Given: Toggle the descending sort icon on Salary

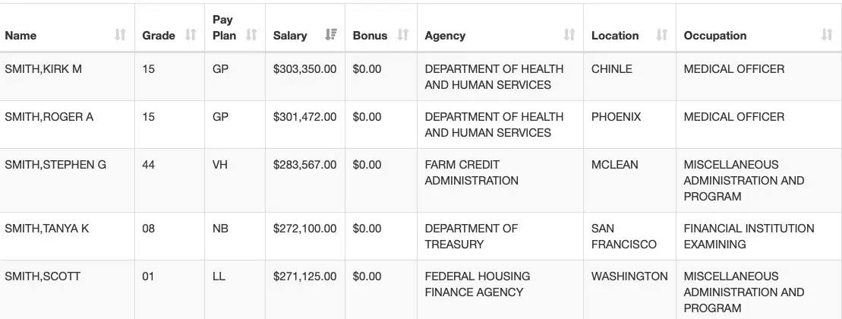Looking at the screenshot, I should (x=330, y=35).
